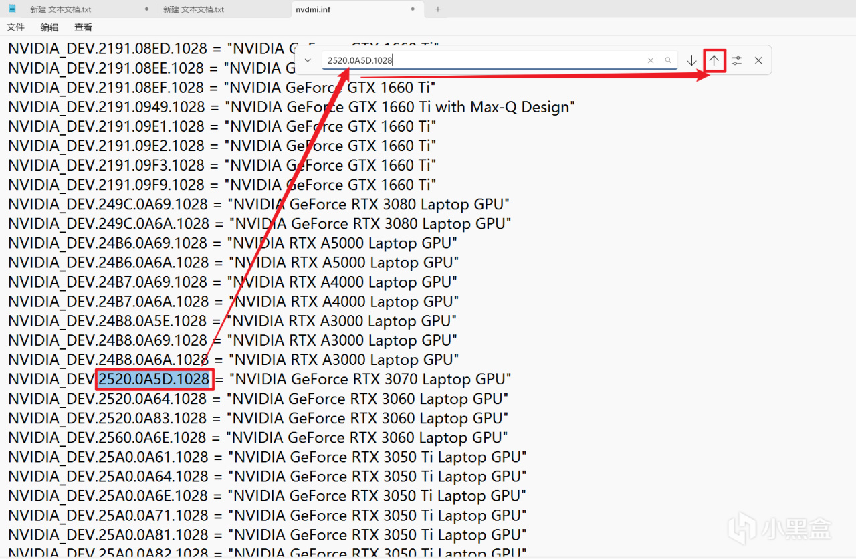Viewport: 856px width, 559px height.
Task: Click the NVIDIA_DEV.2191.09F9.1028 line
Action: [222, 184]
